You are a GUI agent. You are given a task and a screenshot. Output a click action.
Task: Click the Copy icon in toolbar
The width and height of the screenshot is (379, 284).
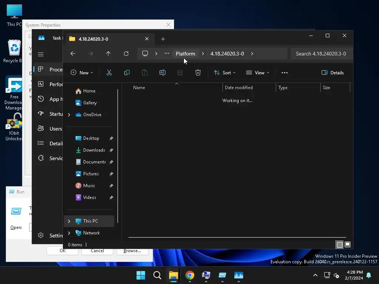click(x=127, y=72)
